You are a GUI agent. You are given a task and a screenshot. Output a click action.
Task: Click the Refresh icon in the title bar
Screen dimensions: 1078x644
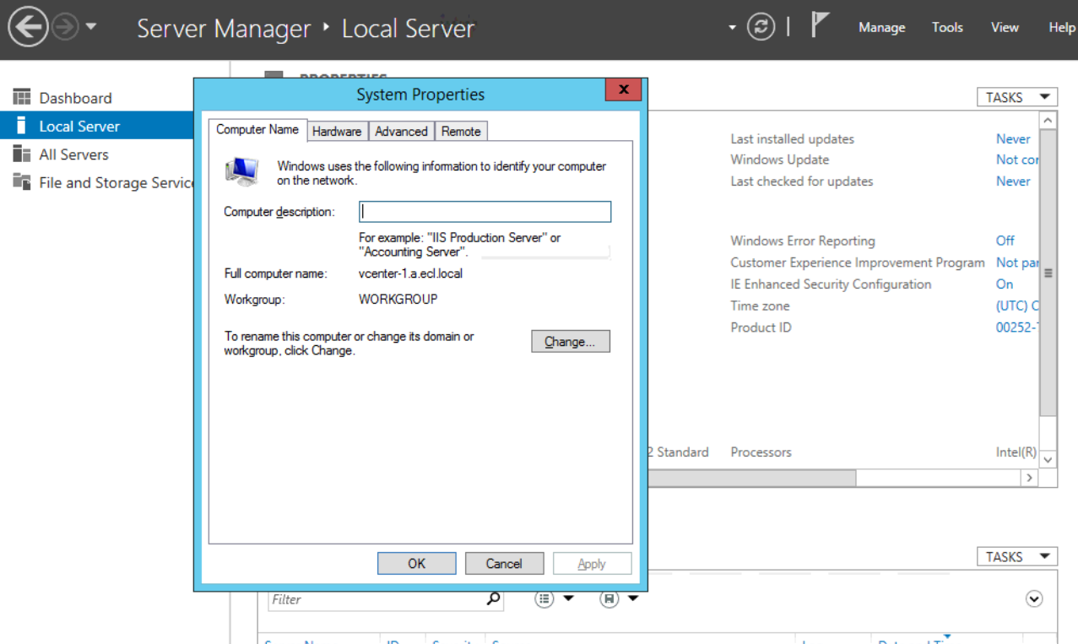tap(761, 26)
